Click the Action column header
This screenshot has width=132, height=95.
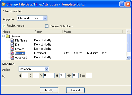[48, 32]
